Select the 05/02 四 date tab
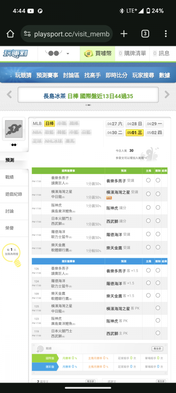 click(x=154, y=133)
